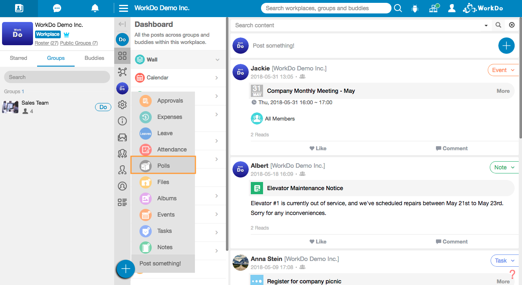The height and width of the screenshot is (285, 522).
Task: Click the list view icon in sidebar
Action: (122, 202)
